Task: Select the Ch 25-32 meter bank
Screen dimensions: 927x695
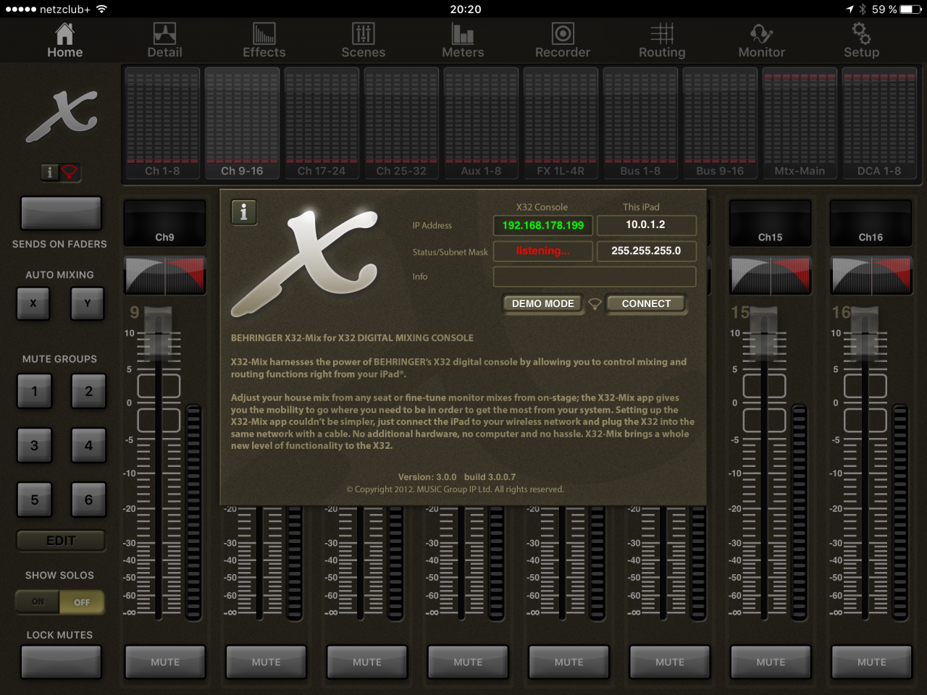Action: click(401, 123)
